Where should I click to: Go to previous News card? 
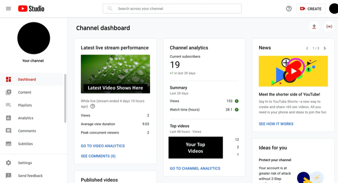coord(307,48)
